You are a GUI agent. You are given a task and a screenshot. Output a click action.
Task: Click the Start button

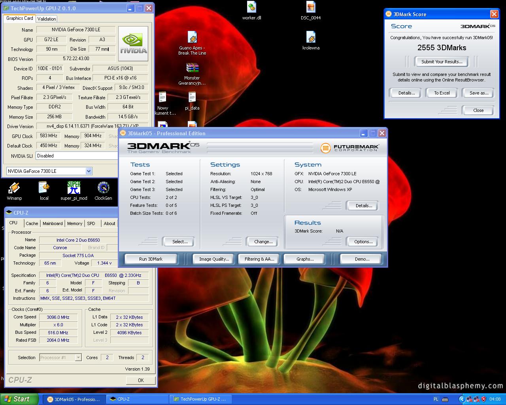coord(19,399)
